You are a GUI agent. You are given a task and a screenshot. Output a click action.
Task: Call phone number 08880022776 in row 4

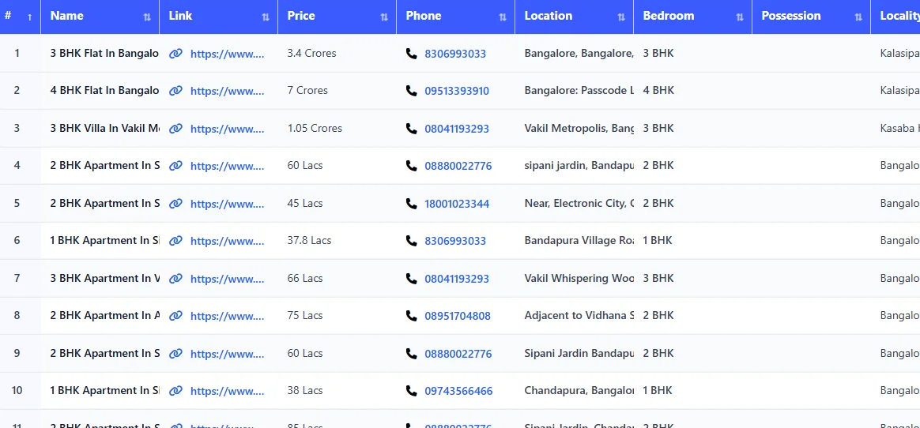tap(458, 166)
